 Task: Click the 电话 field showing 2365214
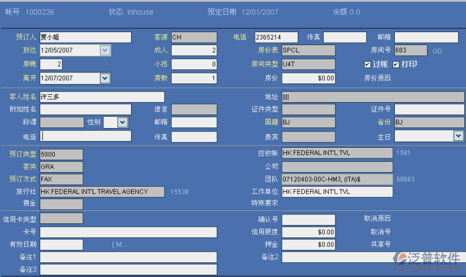[276, 37]
